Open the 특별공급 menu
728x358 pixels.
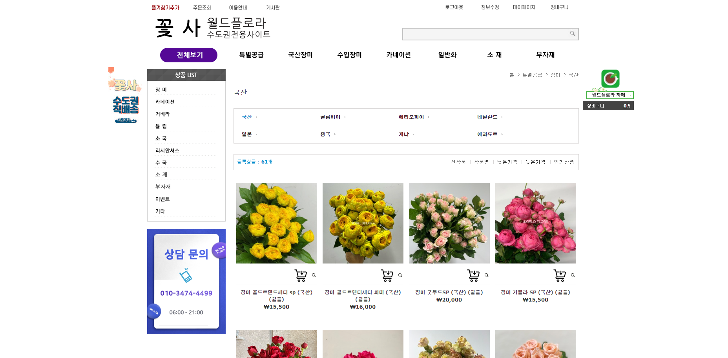[x=251, y=55]
